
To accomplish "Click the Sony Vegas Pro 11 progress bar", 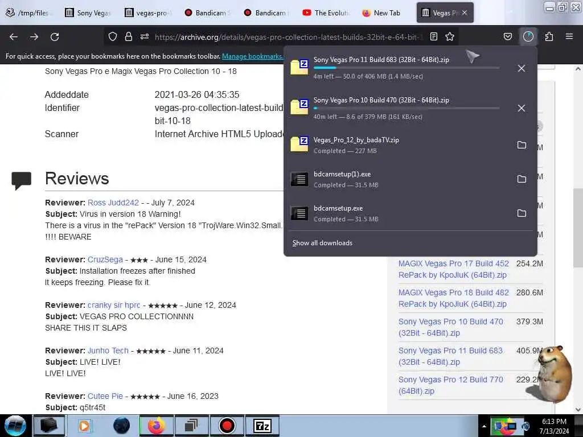I will click(x=407, y=68).
